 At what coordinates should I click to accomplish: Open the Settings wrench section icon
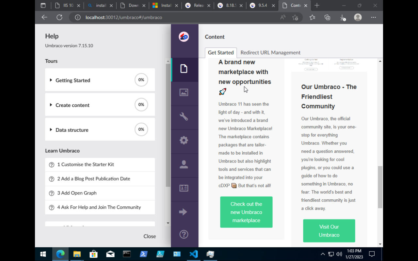point(184,116)
